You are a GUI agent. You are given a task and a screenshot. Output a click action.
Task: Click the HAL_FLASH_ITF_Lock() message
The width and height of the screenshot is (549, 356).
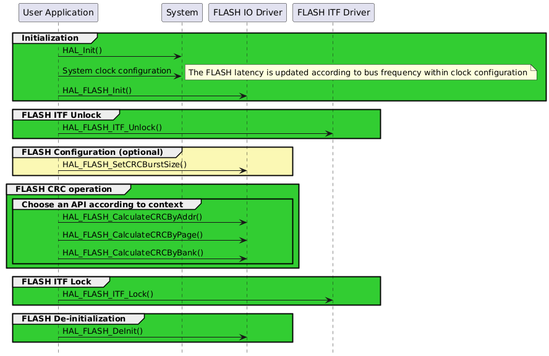(108, 294)
